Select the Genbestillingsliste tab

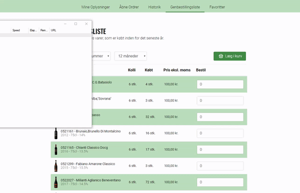click(x=185, y=7)
